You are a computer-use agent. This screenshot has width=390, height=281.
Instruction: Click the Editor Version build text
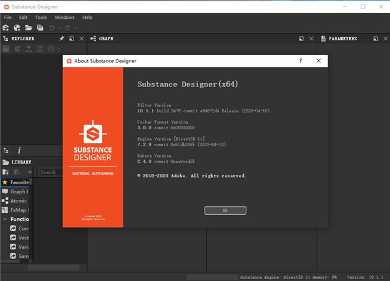tap(203, 111)
